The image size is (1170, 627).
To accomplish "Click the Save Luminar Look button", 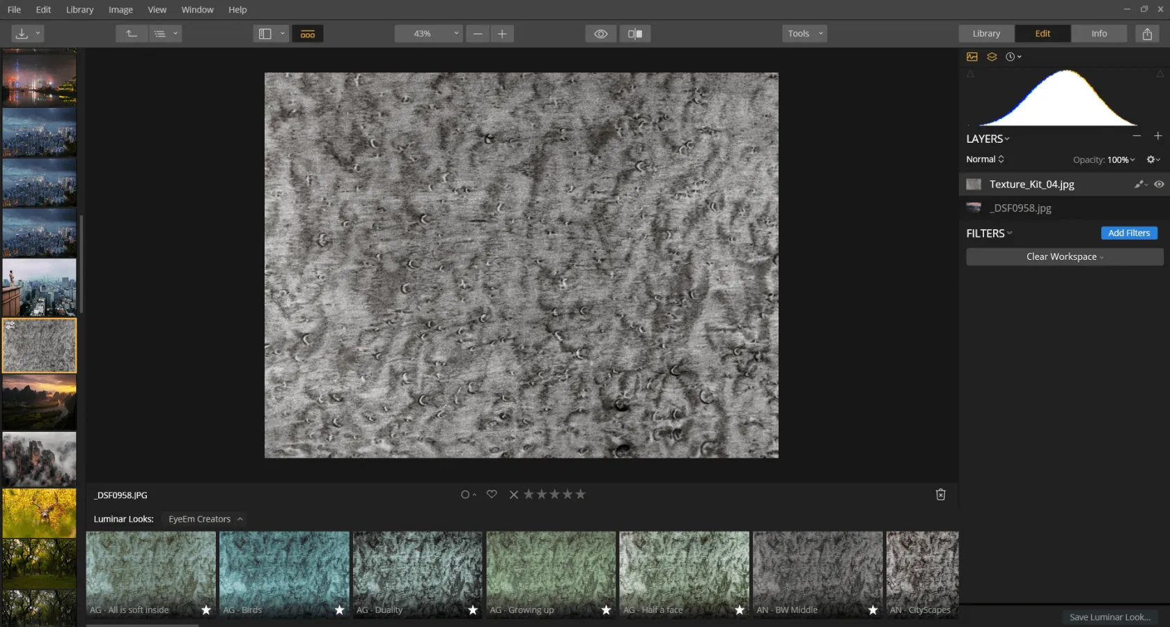I will pyautogui.click(x=1109, y=617).
